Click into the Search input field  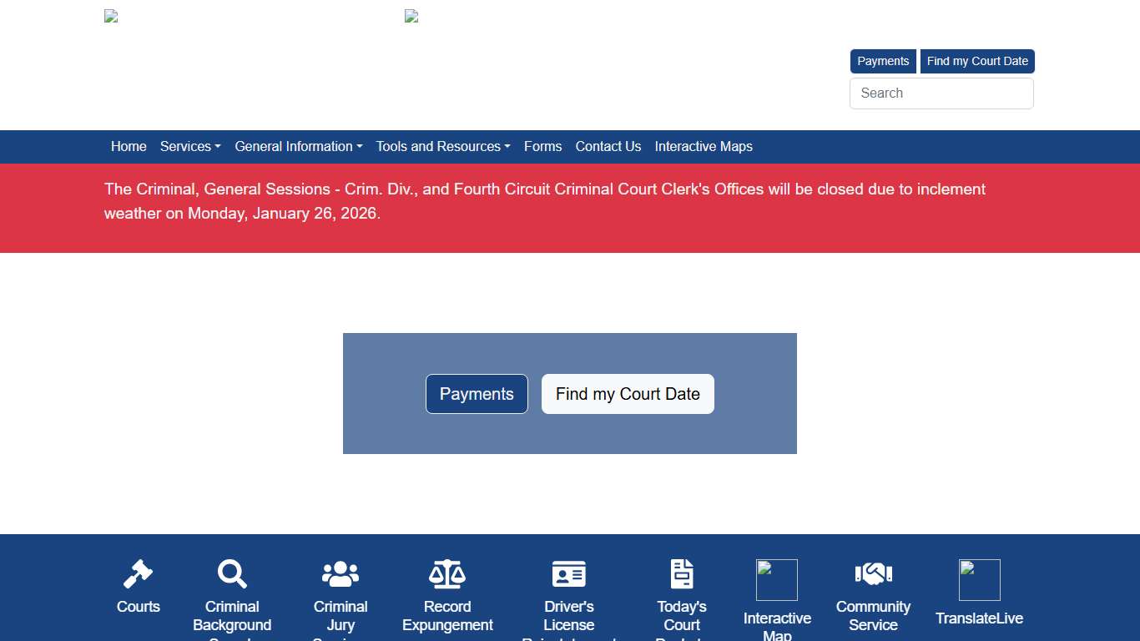[941, 93]
